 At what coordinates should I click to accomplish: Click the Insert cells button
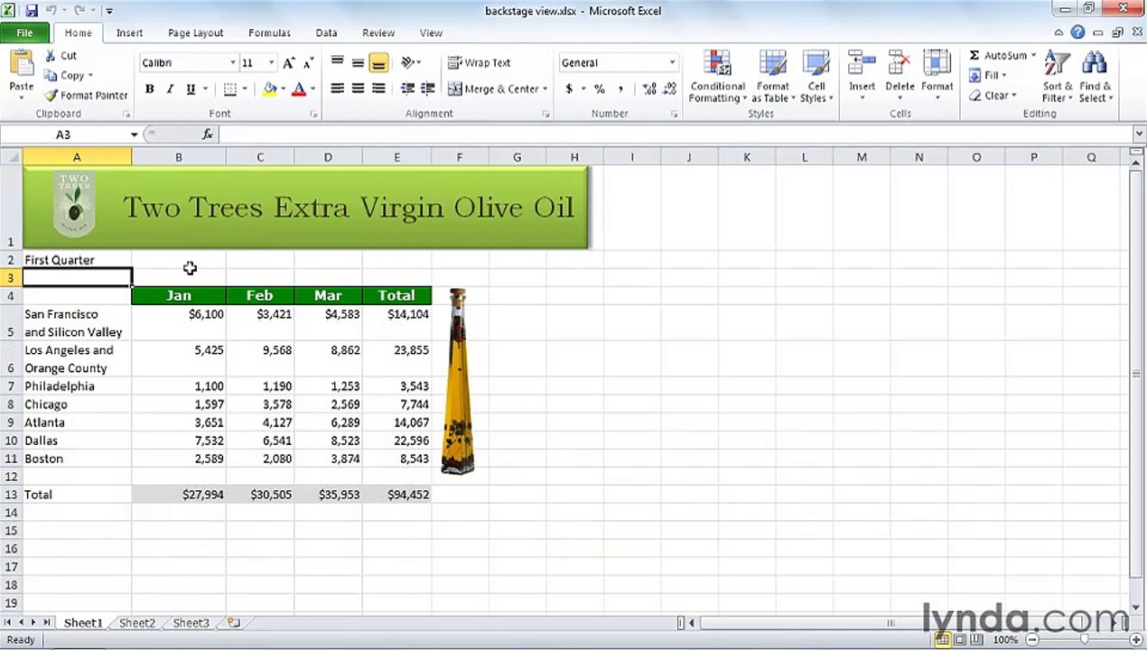[862, 75]
